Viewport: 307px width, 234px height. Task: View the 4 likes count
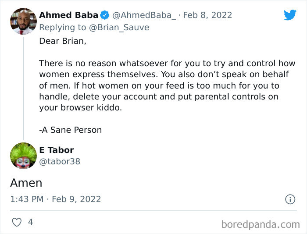(x=30, y=222)
